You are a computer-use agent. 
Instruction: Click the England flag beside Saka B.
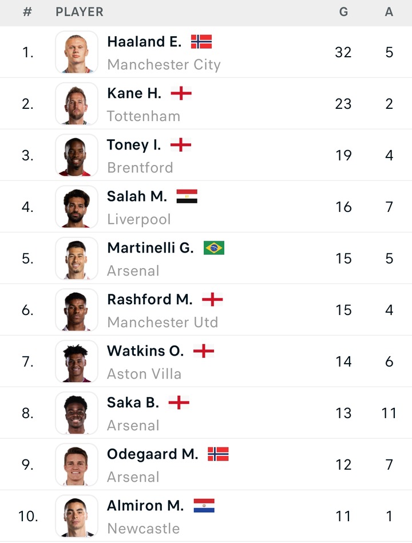[179, 403]
